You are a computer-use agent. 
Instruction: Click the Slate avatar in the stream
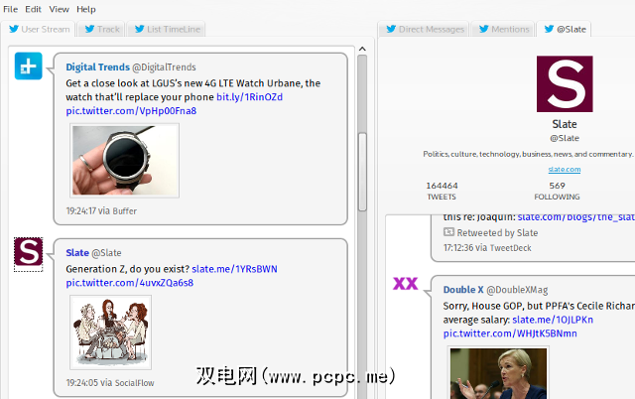point(29,252)
